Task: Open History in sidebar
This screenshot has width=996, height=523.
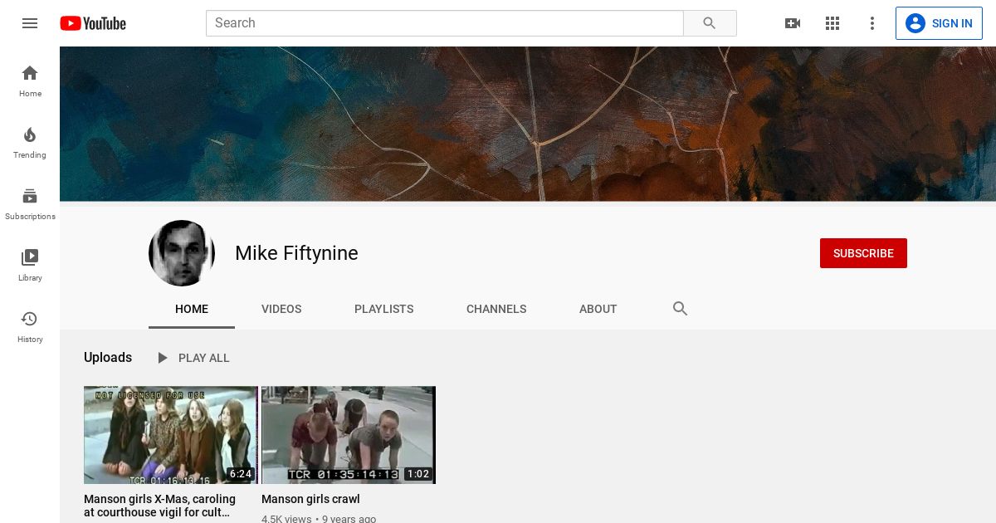Action: click(x=30, y=327)
